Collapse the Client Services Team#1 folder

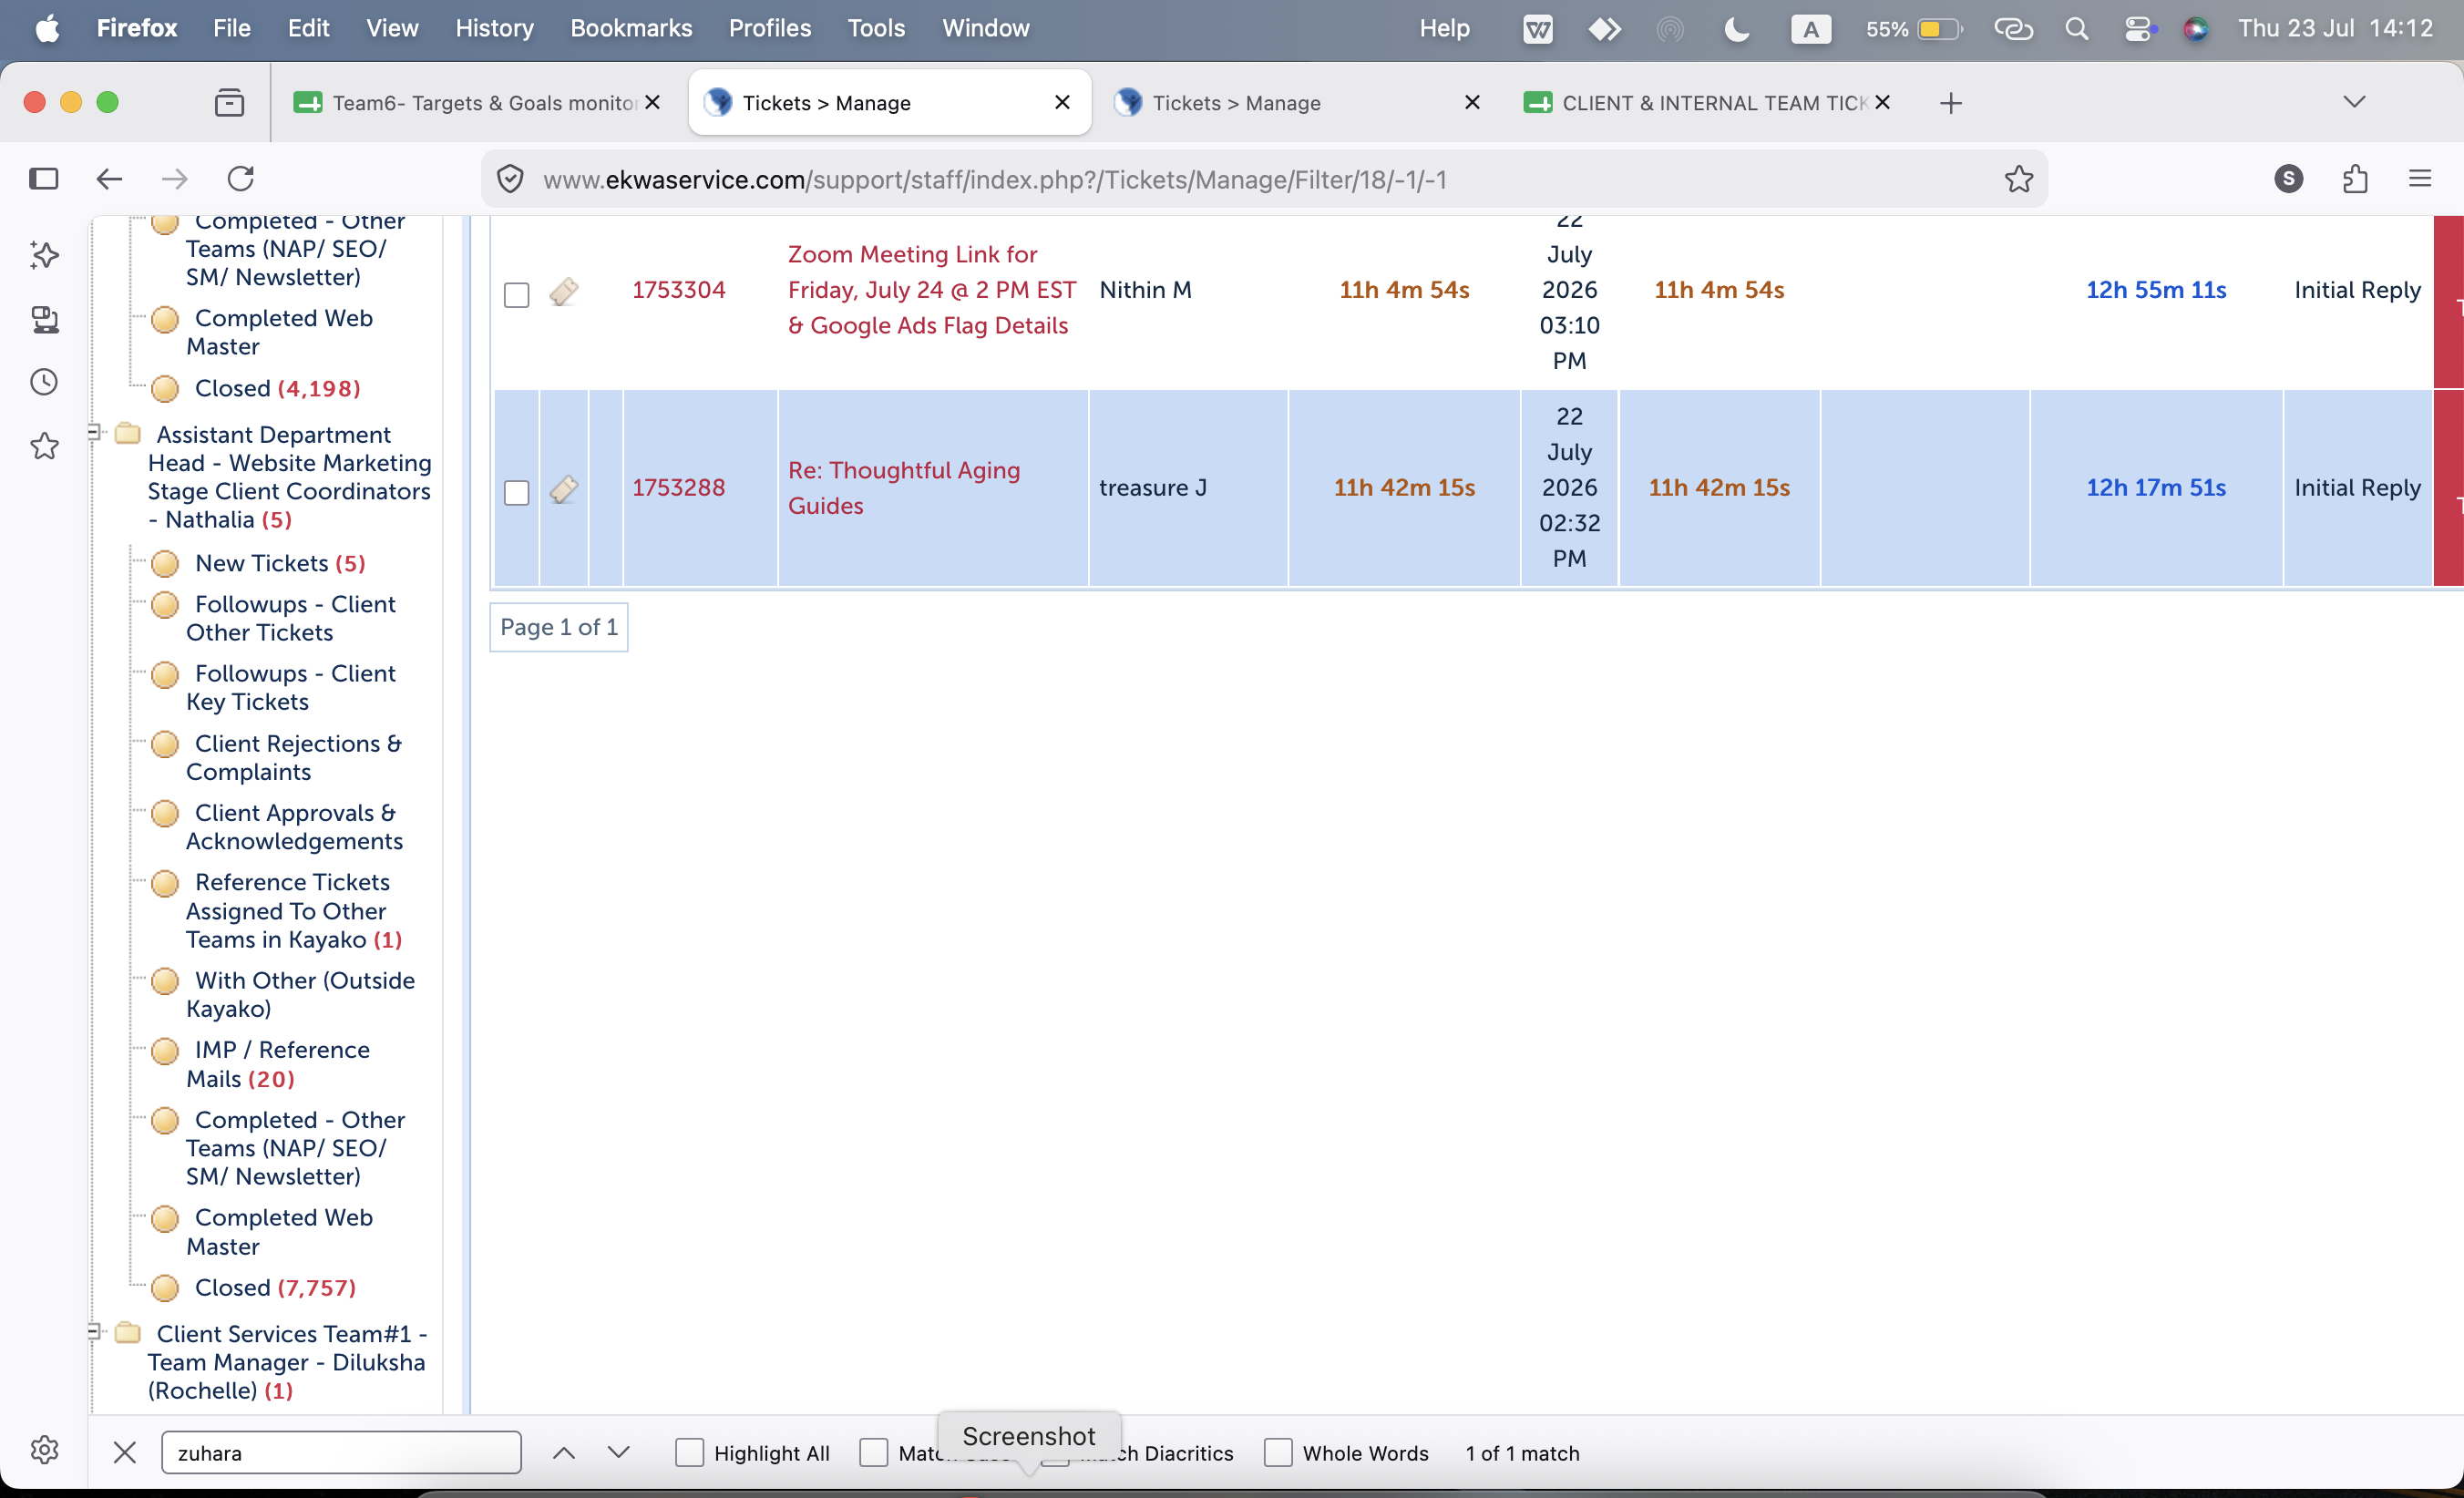(x=94, y=1332)
